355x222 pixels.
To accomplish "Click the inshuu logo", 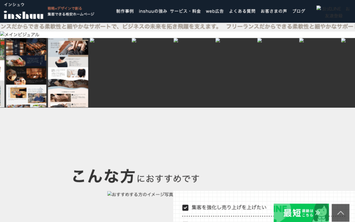I will pos(24,15).
